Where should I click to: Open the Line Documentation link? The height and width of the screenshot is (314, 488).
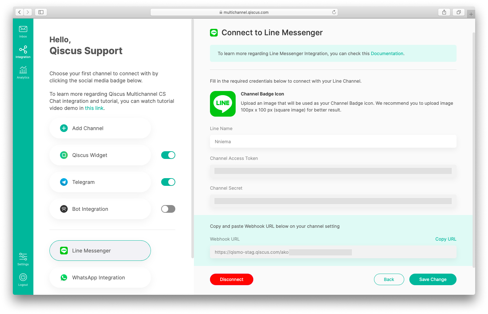point(387,54)
